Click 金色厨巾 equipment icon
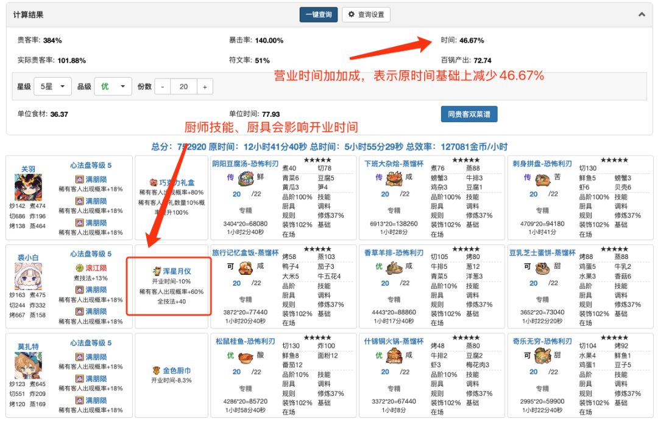The width and height of the screenshot is (658, 422). pyautogui.click(x=157, y=370)
